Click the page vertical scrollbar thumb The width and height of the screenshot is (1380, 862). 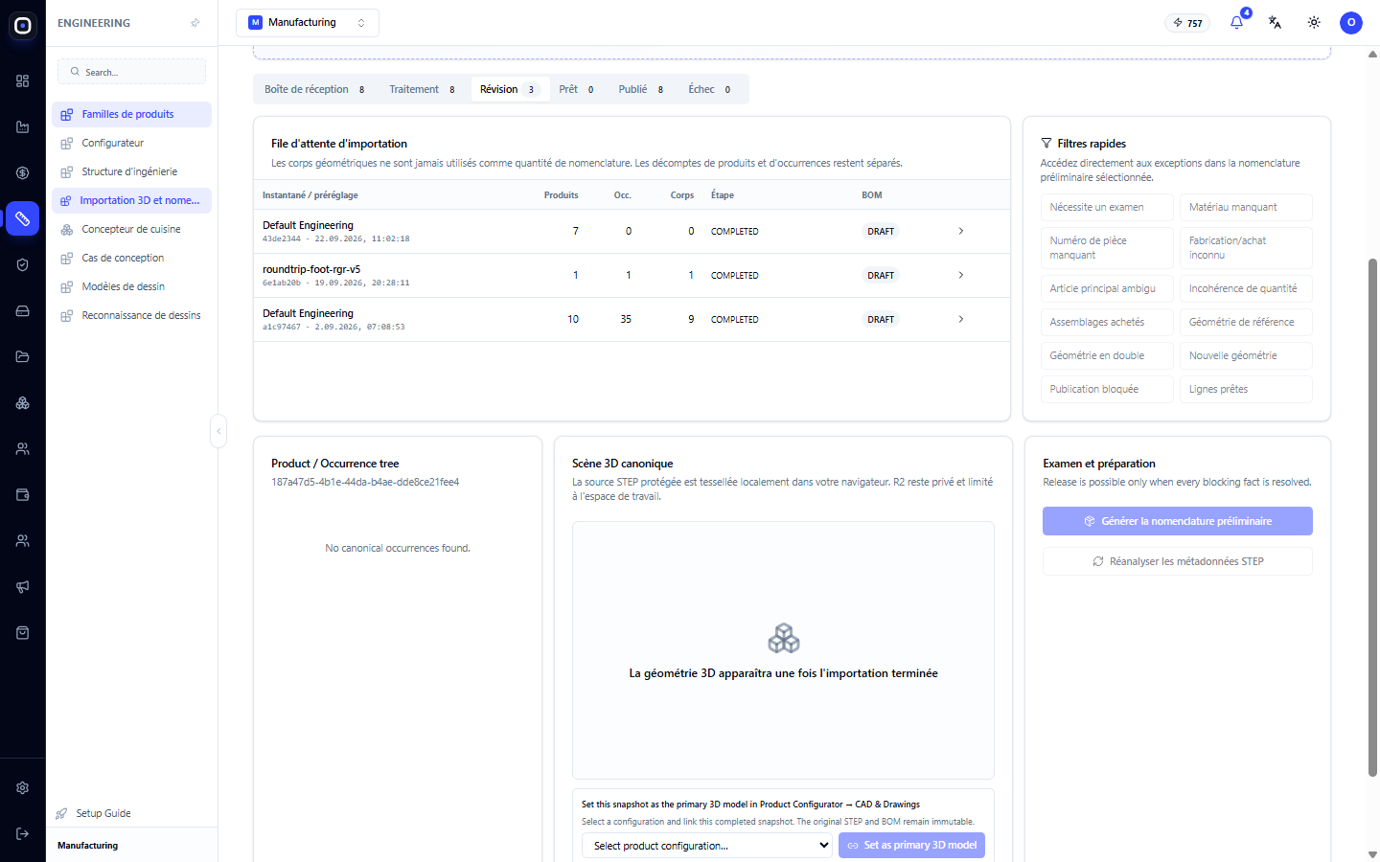tap(1372, 517)
